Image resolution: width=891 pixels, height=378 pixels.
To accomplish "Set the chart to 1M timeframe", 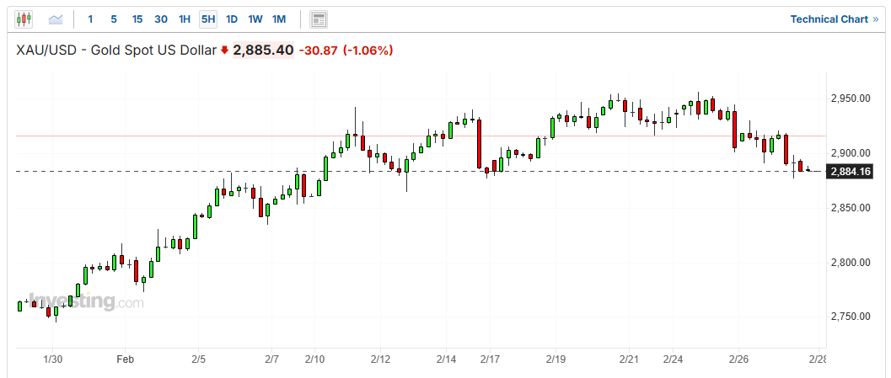I will [x=278, y=19].
